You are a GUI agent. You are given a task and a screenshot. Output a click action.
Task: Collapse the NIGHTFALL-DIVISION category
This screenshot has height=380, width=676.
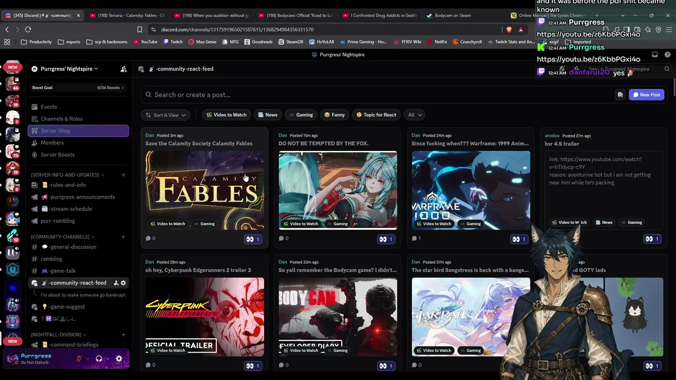click(59, 335)
